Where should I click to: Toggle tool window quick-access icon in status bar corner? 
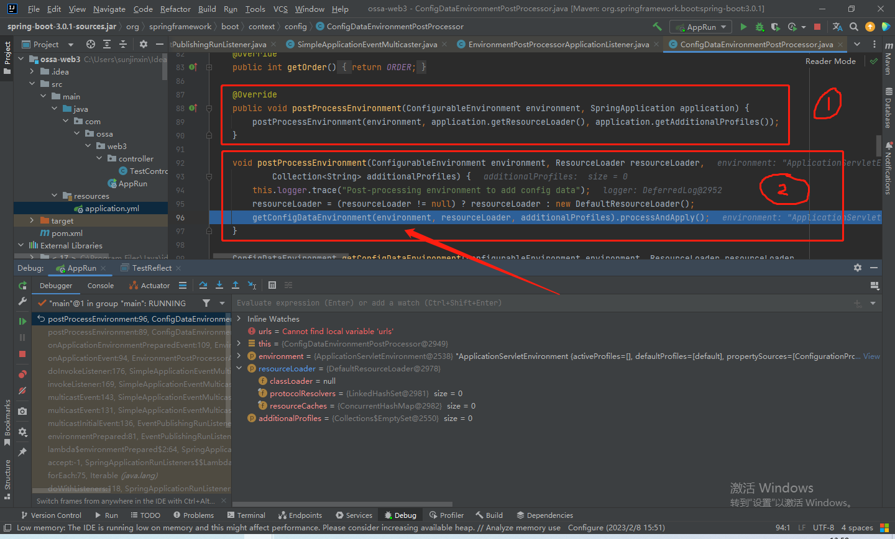[7, 528]
